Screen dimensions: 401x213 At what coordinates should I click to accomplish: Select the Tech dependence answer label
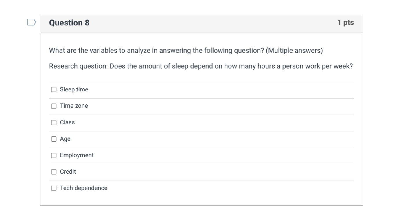[x=83, y=188]
